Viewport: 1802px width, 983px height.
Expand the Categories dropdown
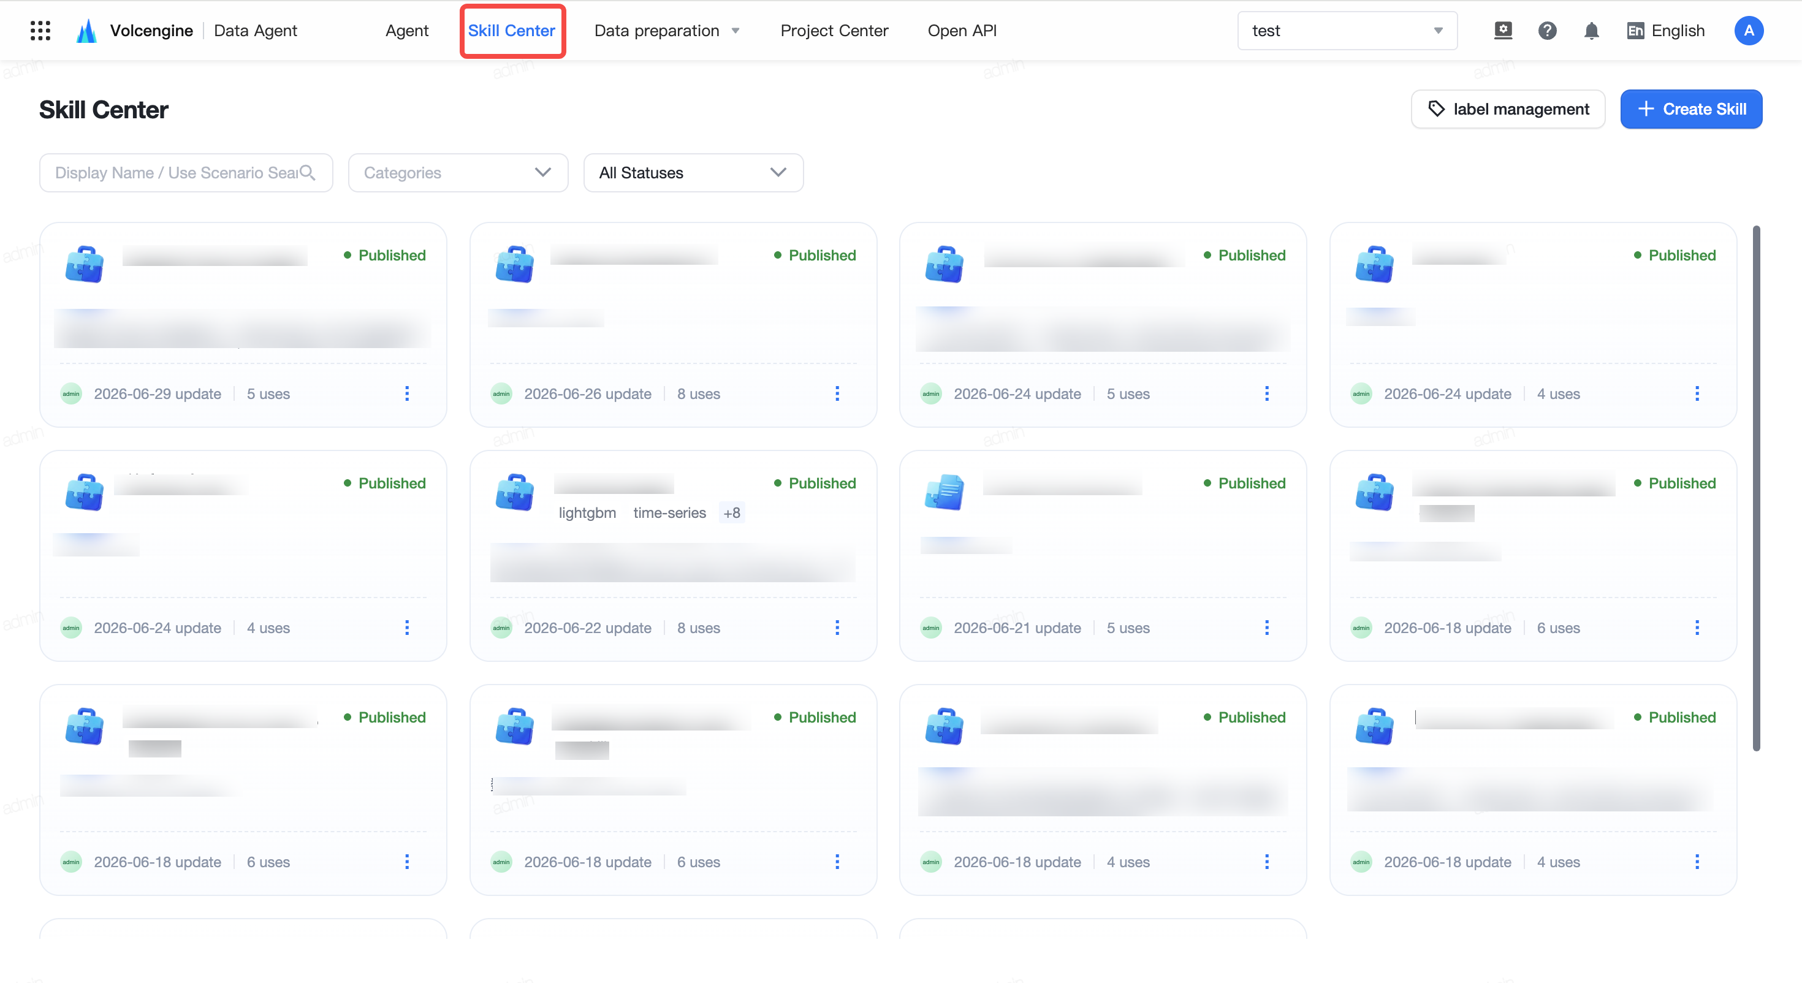point(458,173)
